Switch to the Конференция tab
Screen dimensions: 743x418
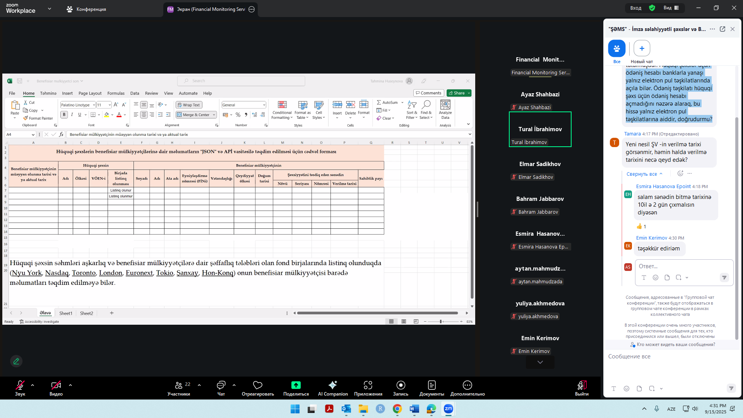coord(86,9)
